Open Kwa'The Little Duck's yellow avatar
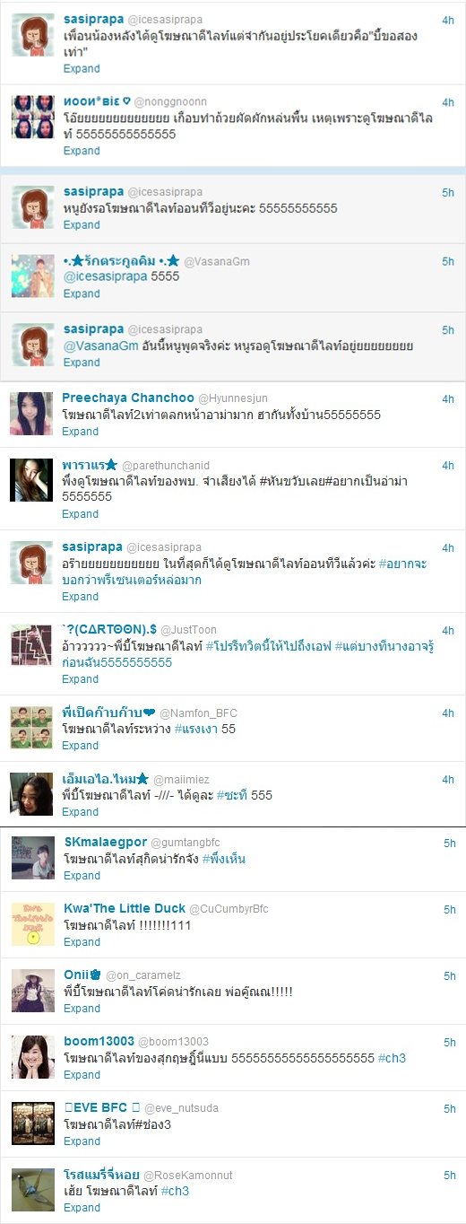 [x=33, y=925]
